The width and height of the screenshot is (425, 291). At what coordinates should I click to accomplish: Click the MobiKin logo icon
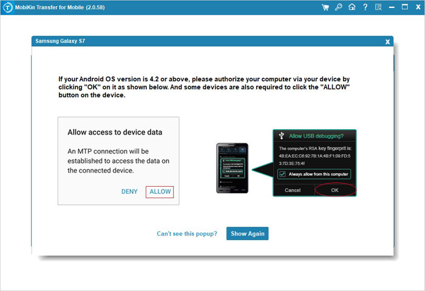(x=7, y=7)
